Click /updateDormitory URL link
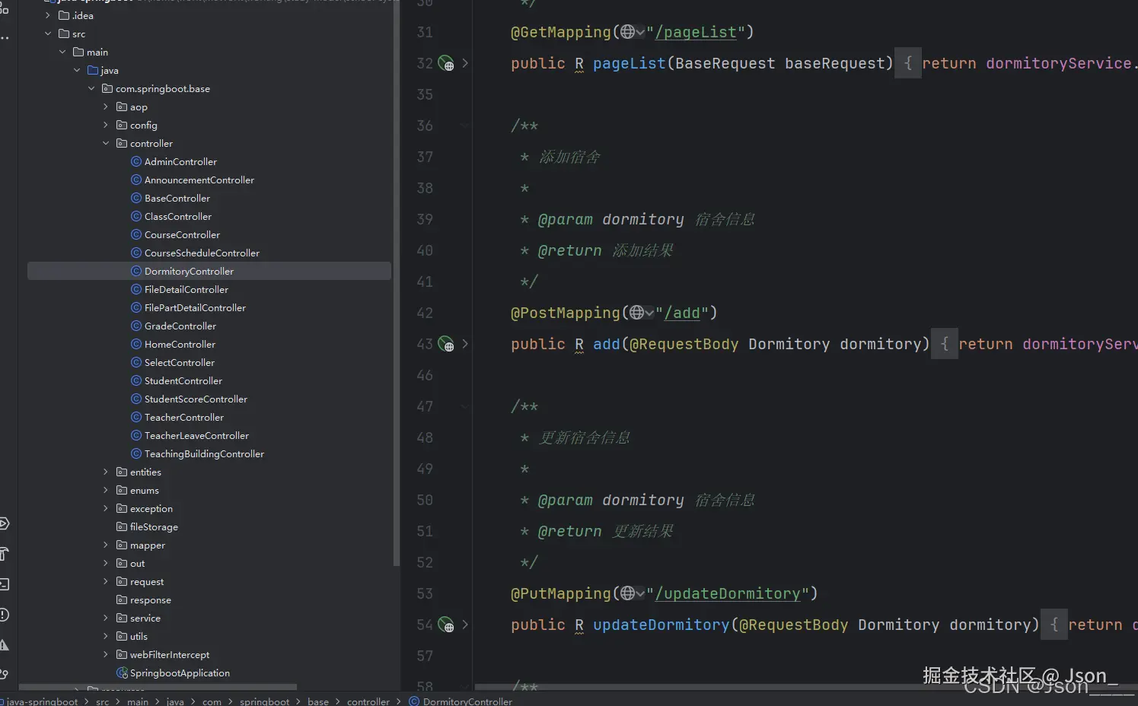Image resolution: width=1138 pixels, height=706 pixels. point(728,593)
